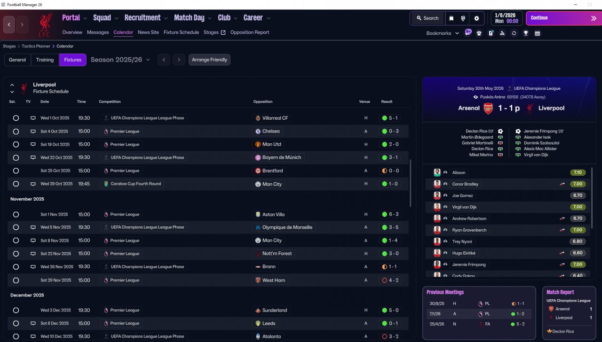This screenshot has width=602, height=342.
Task: Open the Opposition Report tab
Action: 250,32
